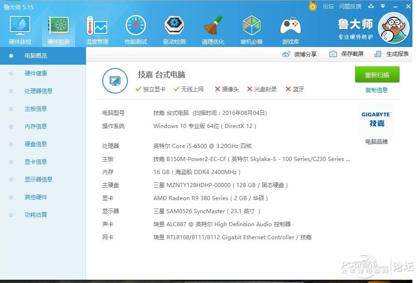
Task: Click the scan date text 2016年08月04日
Action: coord(245,113)
